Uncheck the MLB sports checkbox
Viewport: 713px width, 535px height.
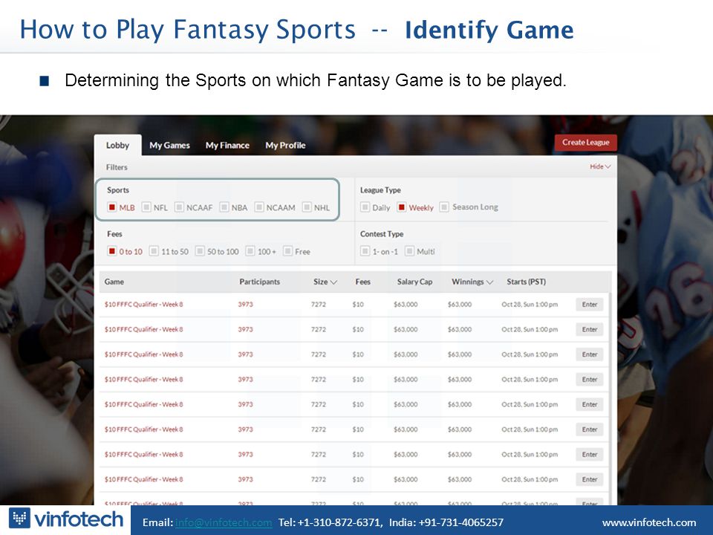(x=112, y=207)
